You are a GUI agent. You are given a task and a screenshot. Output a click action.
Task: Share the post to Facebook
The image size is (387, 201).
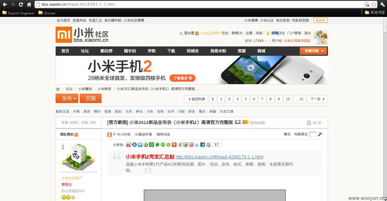click(x=203, y=145)
